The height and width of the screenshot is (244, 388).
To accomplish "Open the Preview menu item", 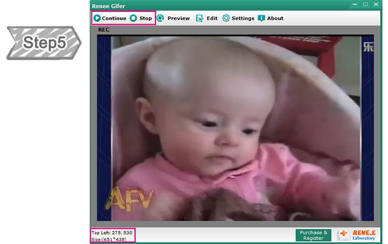I will 178,18.
